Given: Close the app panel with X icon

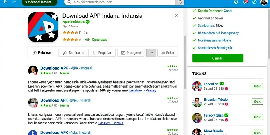Looking at the screenshot, I should (x=176, y=16).
